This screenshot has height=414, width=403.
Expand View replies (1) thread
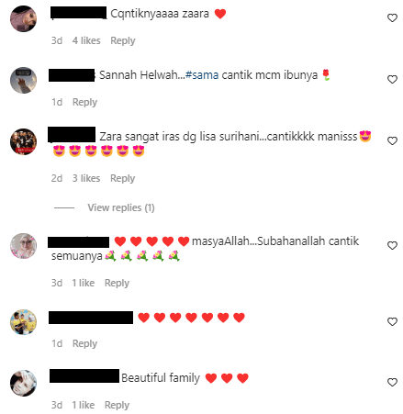(121, 207)
